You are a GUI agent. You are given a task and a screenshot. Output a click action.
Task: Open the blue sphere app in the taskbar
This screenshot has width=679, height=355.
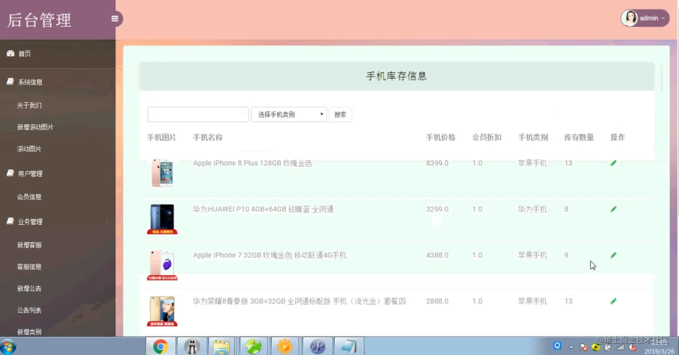[x=317, y=346]
